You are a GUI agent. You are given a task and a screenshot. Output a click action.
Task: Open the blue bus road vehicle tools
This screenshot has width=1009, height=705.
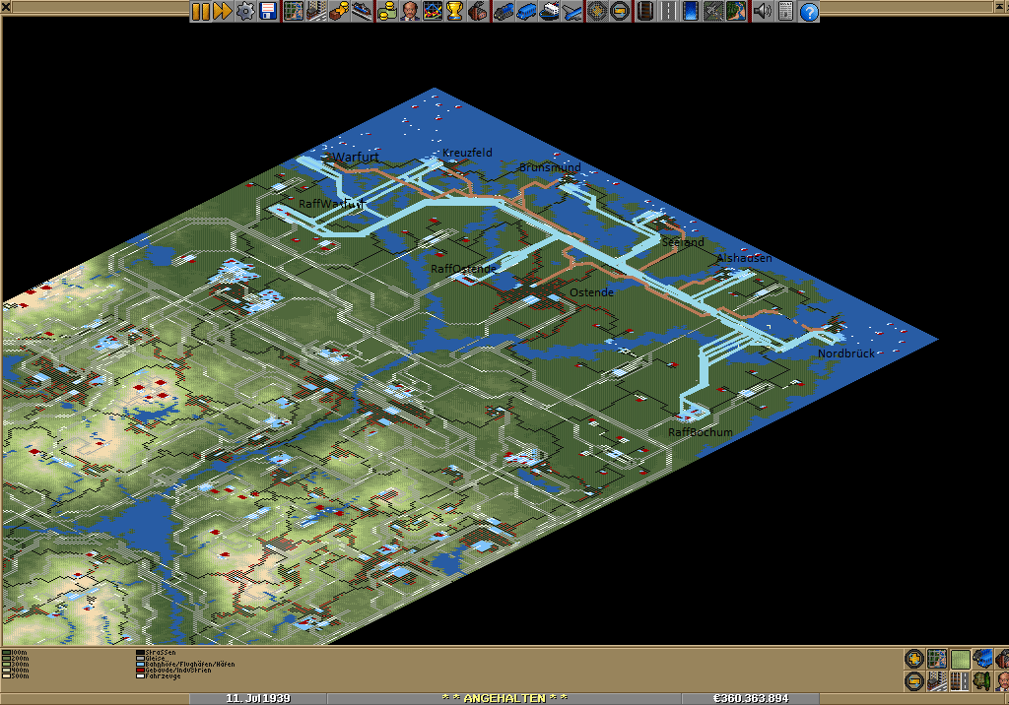(527, 12)
